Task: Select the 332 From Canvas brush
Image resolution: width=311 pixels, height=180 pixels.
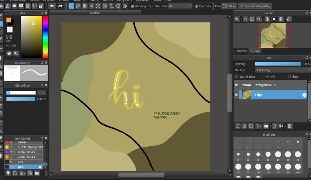Action: (24, 152)
